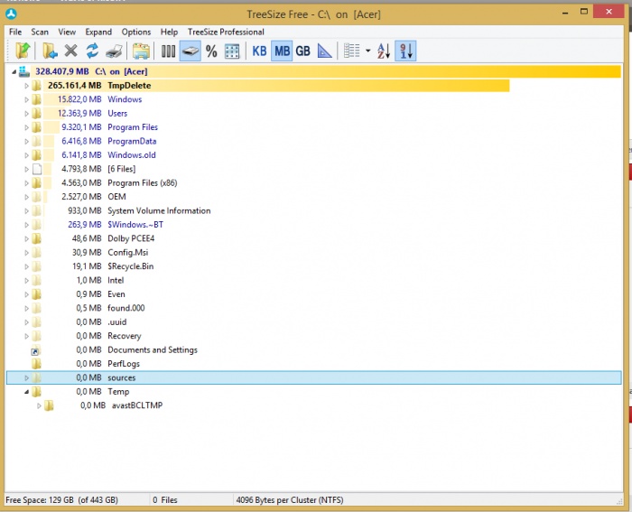The image size is (632, 512).
Task: Expand the Windows folder node
Action: pos(26,99)
